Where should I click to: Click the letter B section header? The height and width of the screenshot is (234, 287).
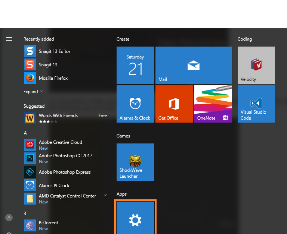click(25, 214)
